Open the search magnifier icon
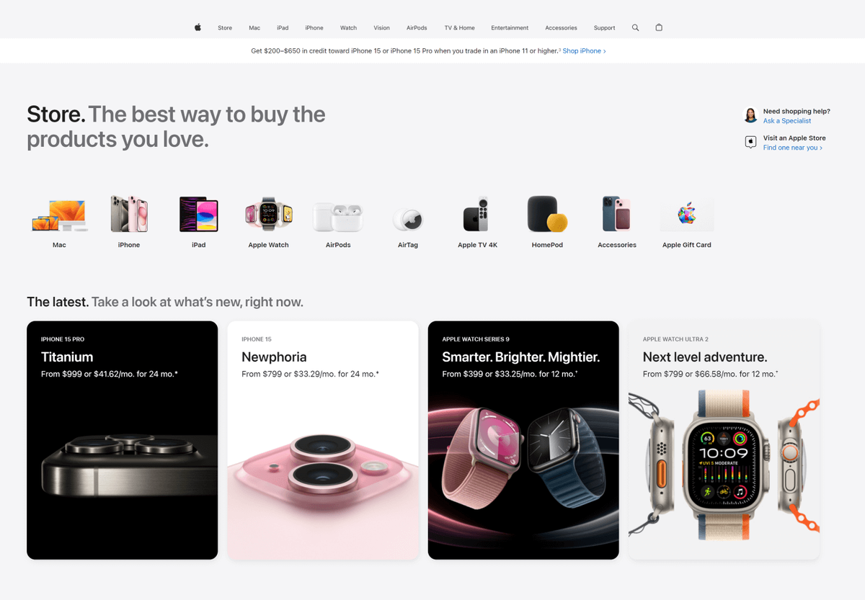 click(635, 27)
